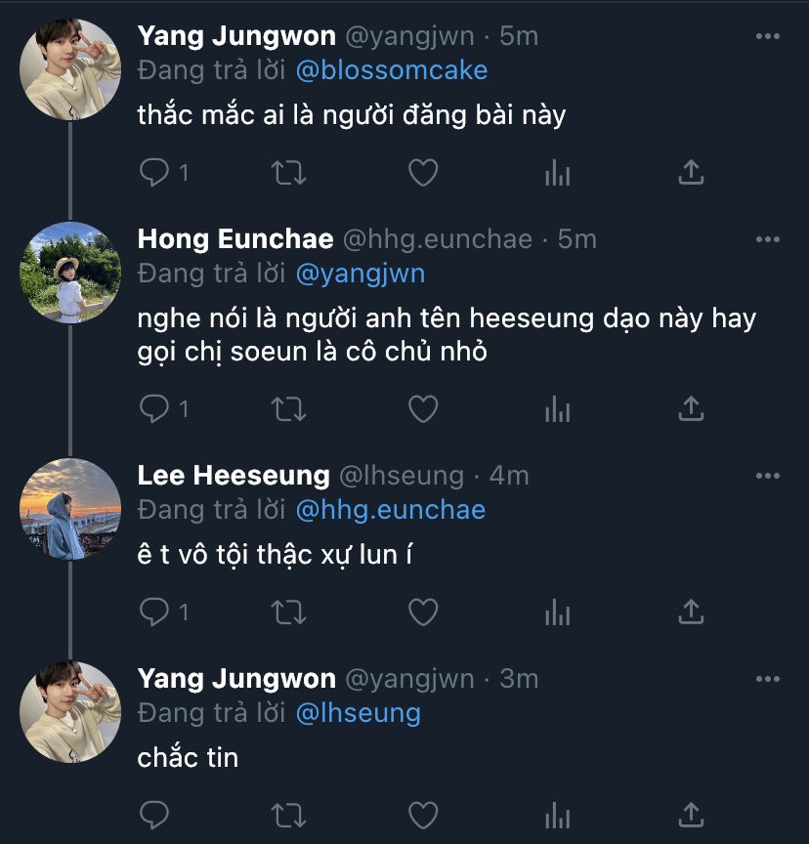
Task: Share Hong Eunchae's tweet
Action: pyautogui.click(x=691, y=409)
